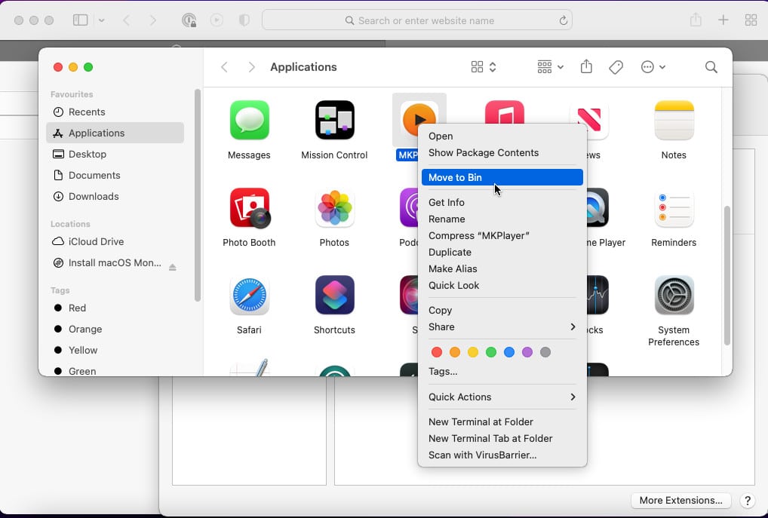Open the Messages app icon
768x518 pixels.
click(249, 120)
